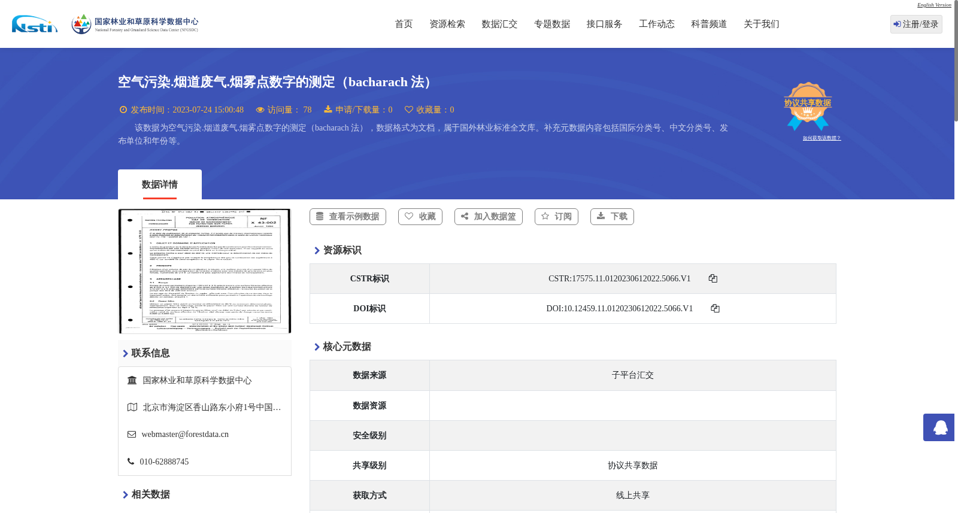Click the phone icon beside 010-62888745

click(x=131, y=462)
